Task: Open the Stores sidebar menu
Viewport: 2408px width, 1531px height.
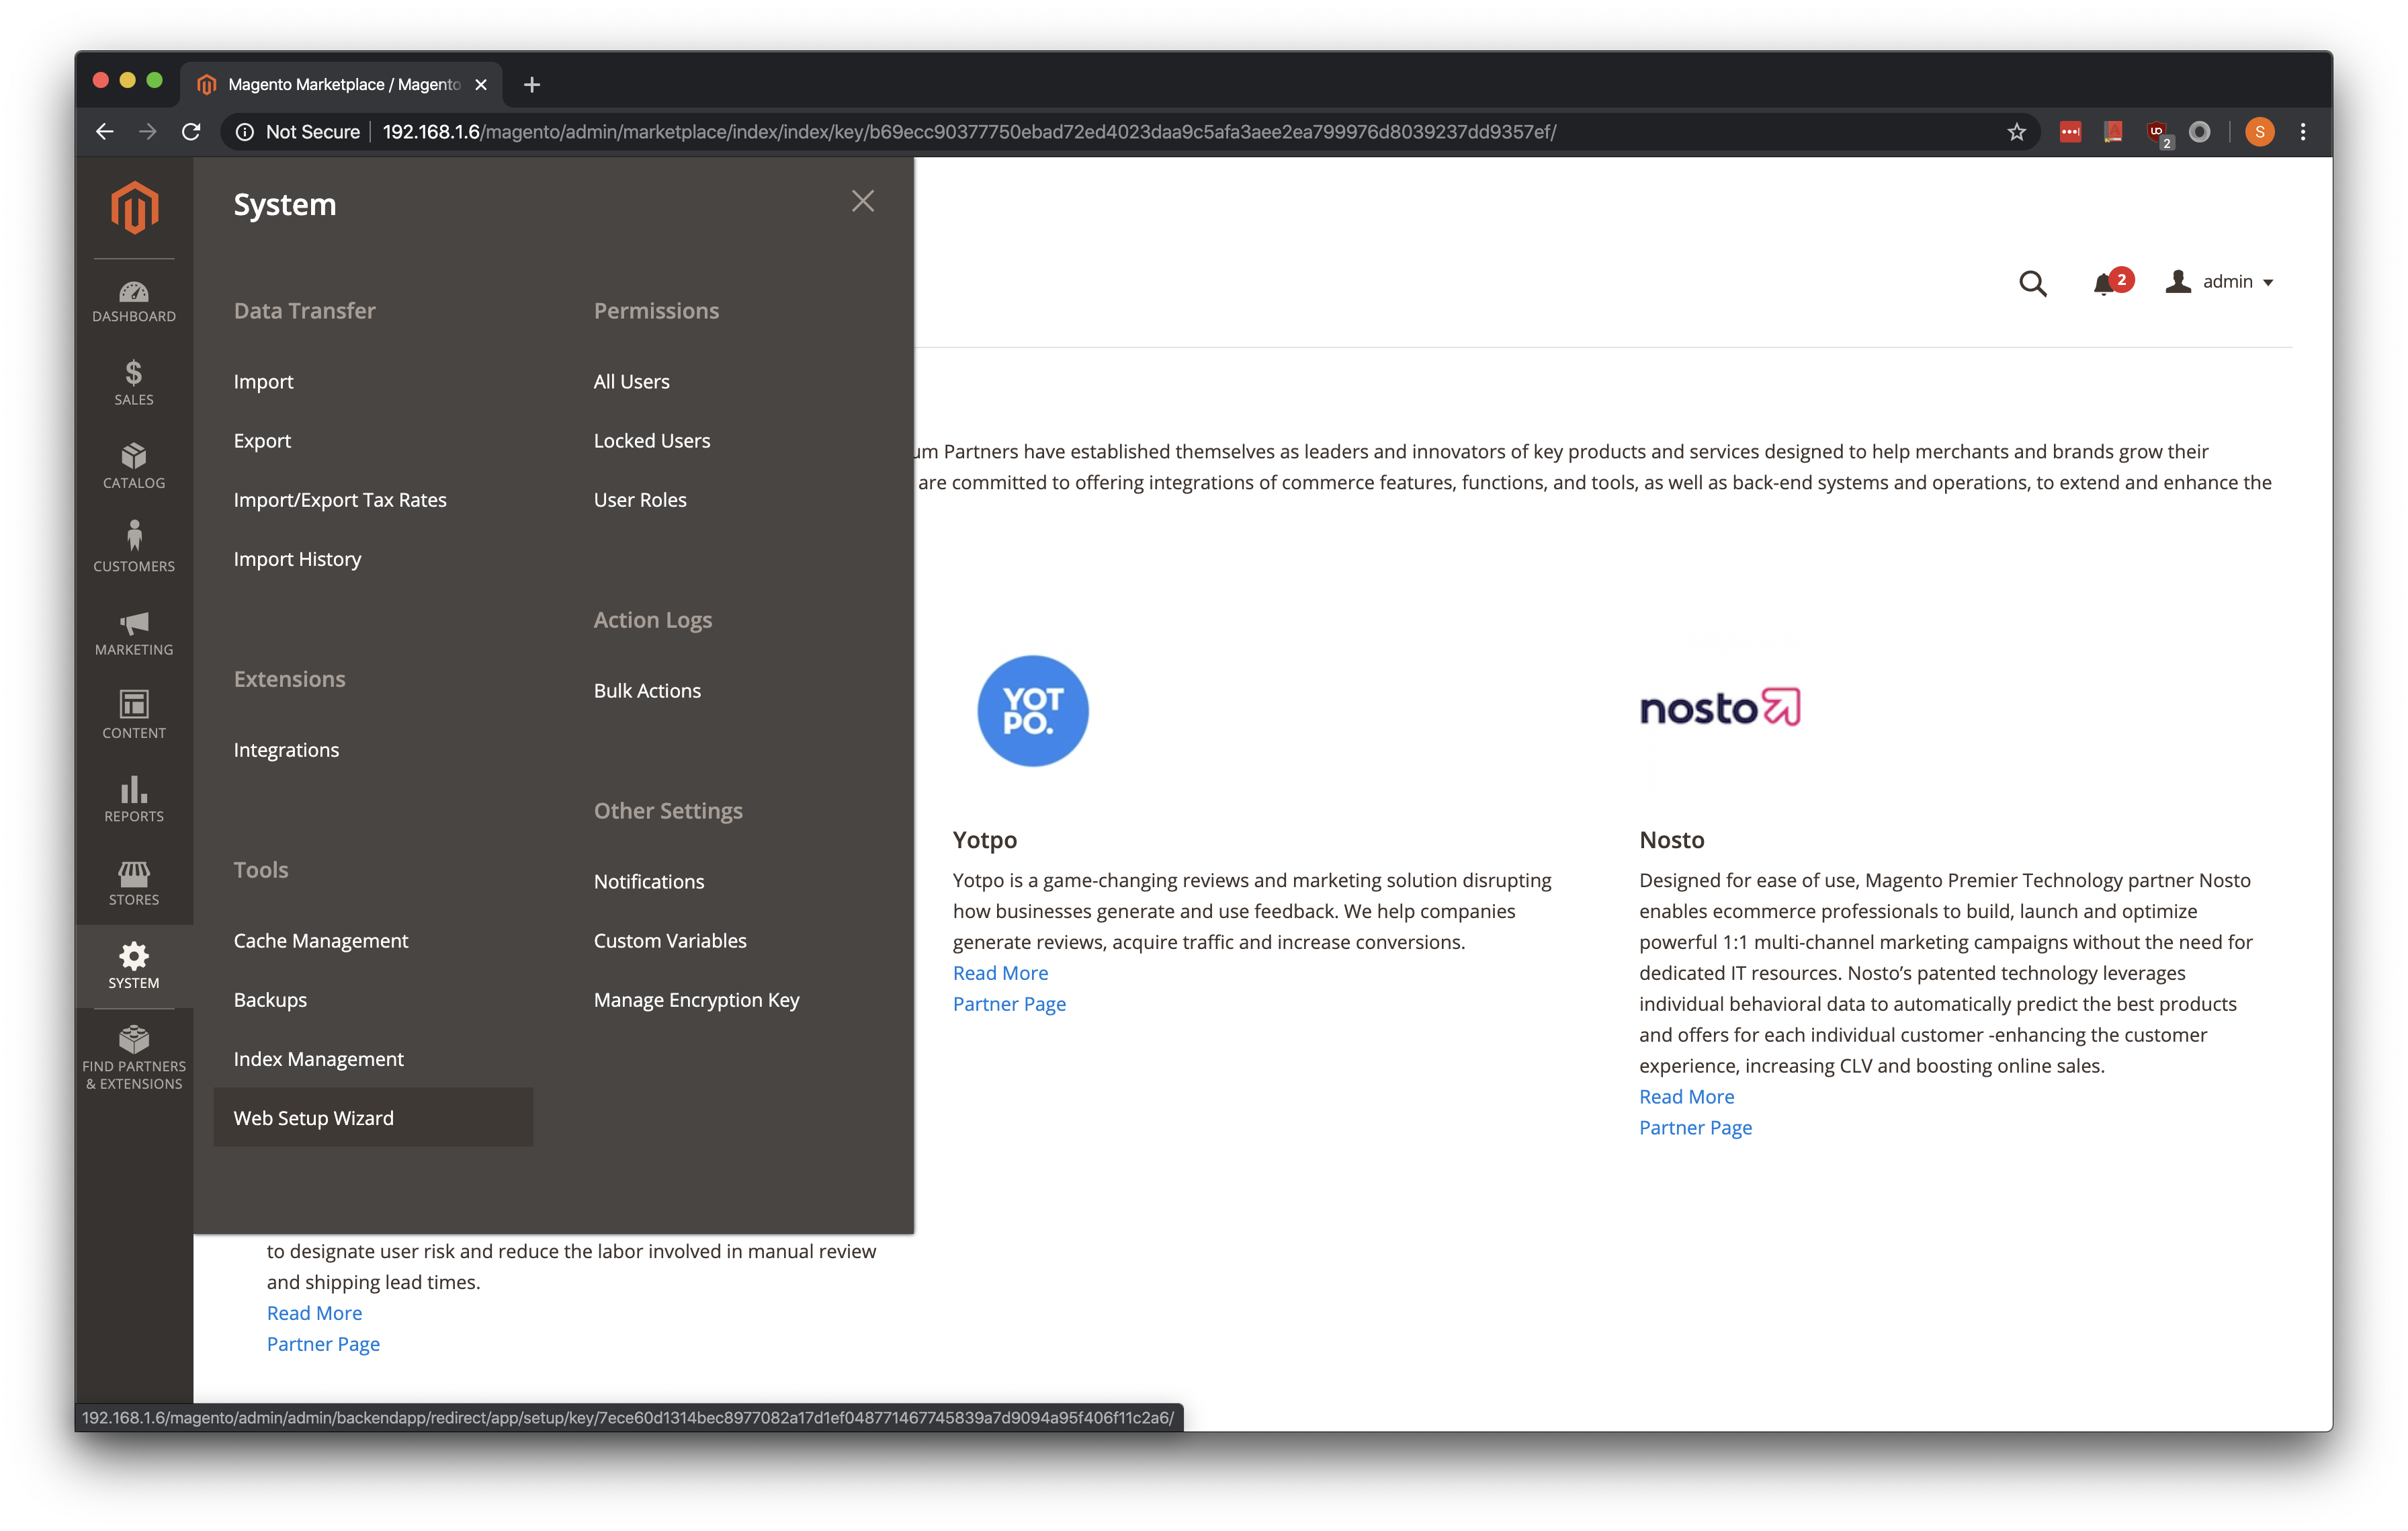Action: (x=134, y=884)
